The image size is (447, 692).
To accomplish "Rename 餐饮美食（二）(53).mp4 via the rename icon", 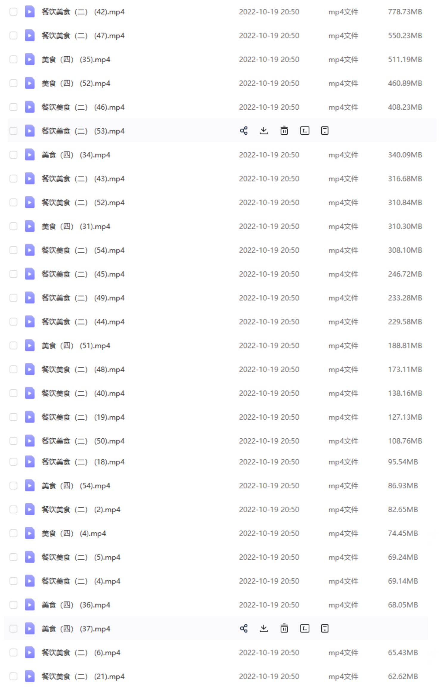I will [304, 131].
